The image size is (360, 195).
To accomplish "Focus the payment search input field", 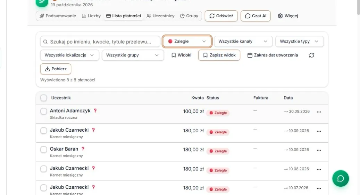I will 100,42.
